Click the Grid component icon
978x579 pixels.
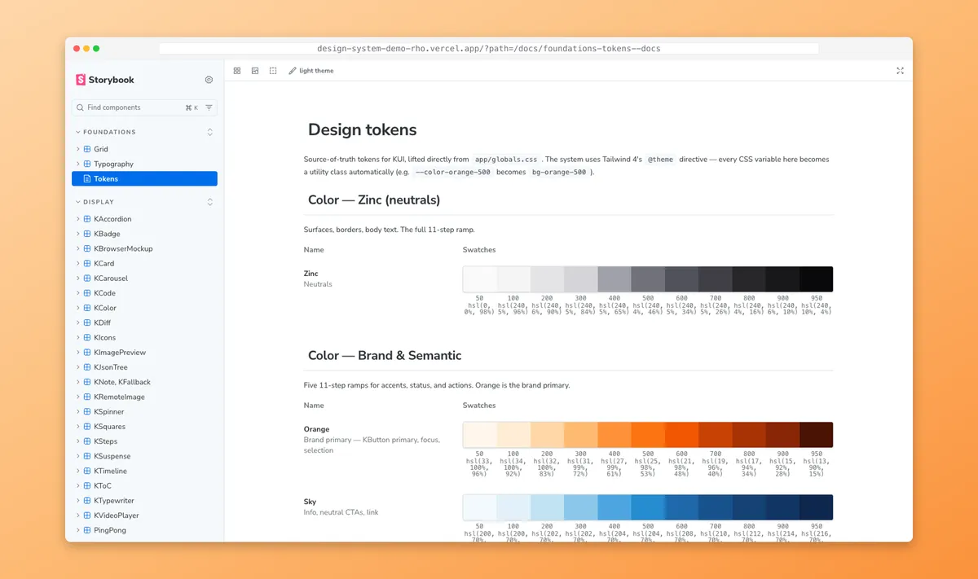pyautogui.click(x=87, y=149)
